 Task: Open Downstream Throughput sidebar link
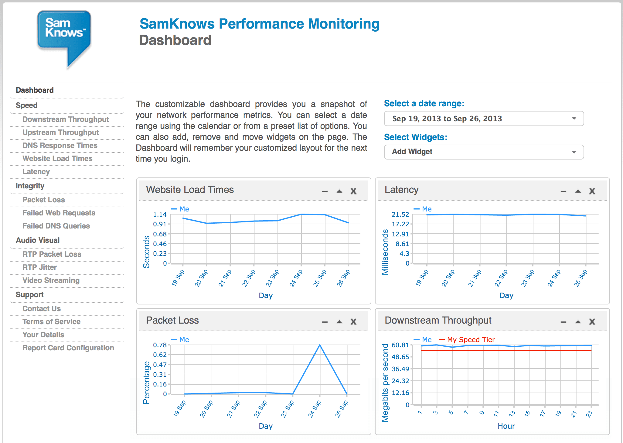66,119
